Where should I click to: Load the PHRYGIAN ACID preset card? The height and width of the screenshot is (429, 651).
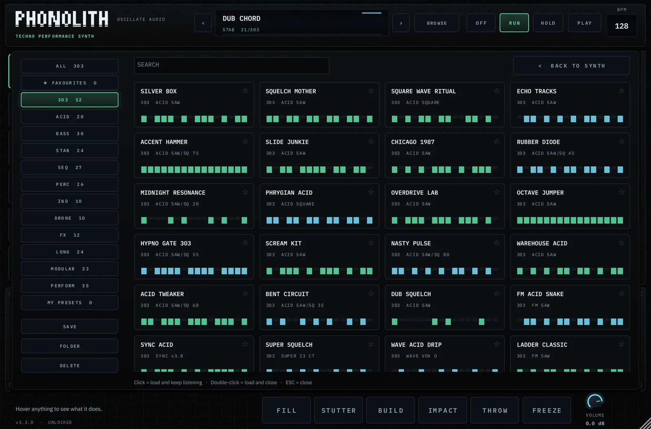click(x=319, y=206)
